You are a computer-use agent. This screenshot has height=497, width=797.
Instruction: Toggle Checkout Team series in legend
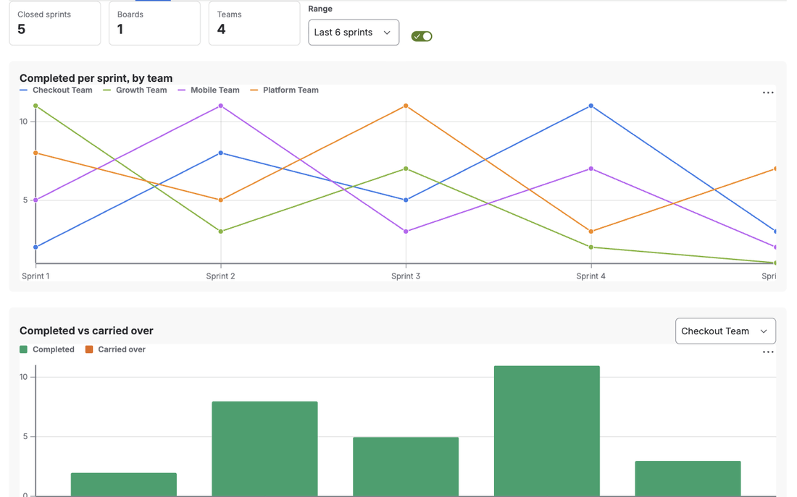56,90
